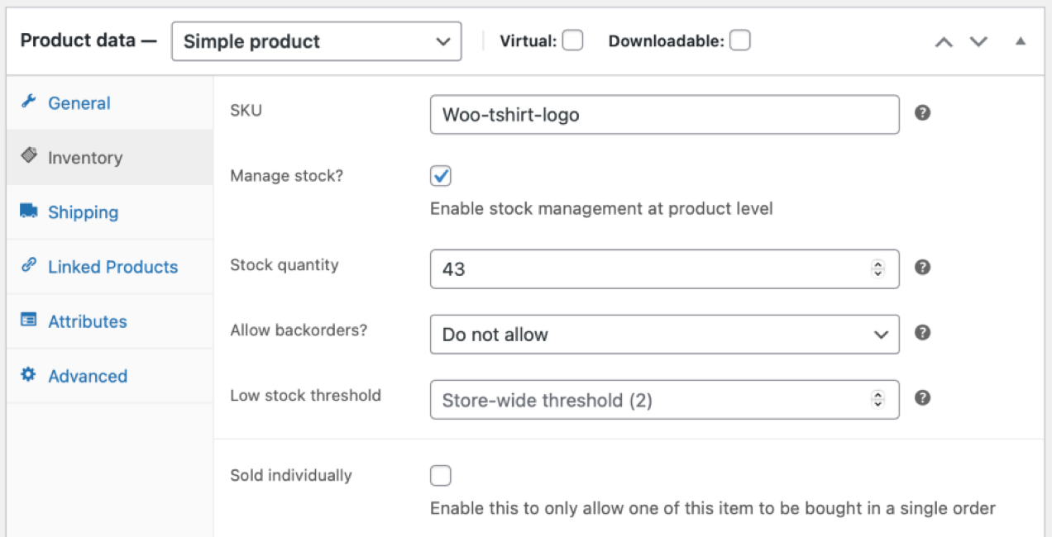Enable the Downloadable checkbox
Image resolution: width=1052 pixels, height=537 pixels.
coord(740,40)
